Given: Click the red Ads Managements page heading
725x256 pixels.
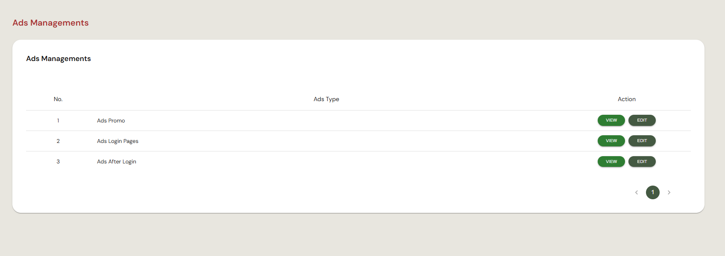Looking at the screenshot, I should [50, 23].
